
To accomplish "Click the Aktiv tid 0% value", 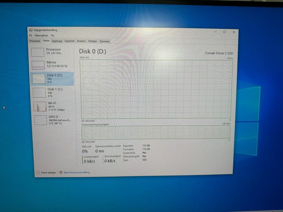I will [x=85, y=151].
